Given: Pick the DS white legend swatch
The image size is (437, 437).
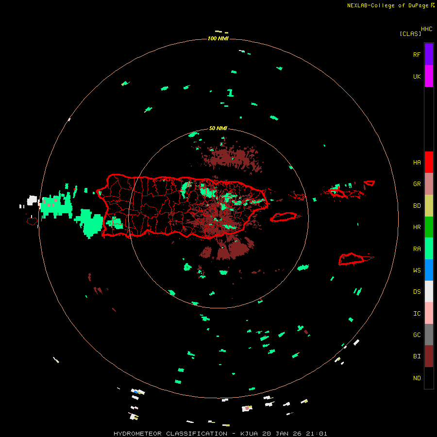Looking at the screenshot, I should point(429,291).
